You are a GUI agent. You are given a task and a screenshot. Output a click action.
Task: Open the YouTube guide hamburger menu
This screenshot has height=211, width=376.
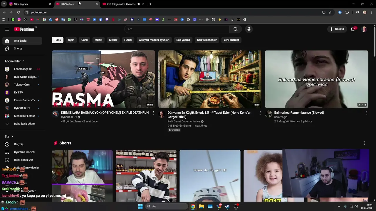coord(7,29)
